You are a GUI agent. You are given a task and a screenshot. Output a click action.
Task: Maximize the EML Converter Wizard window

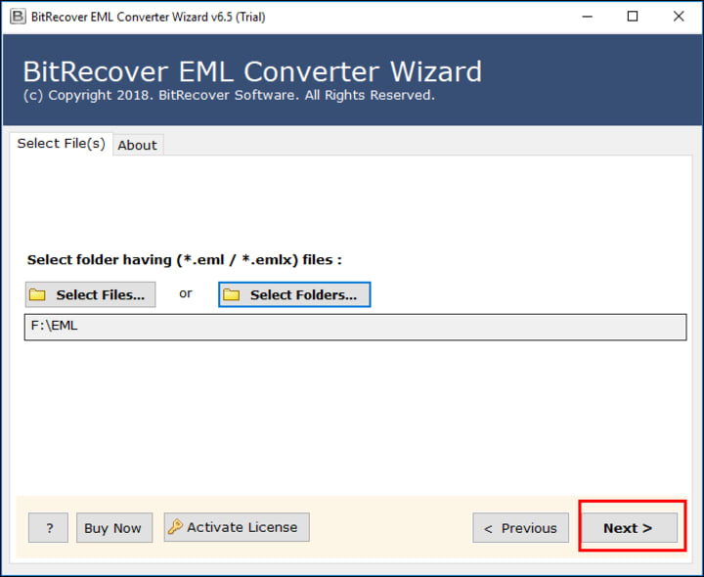[633, 17]
